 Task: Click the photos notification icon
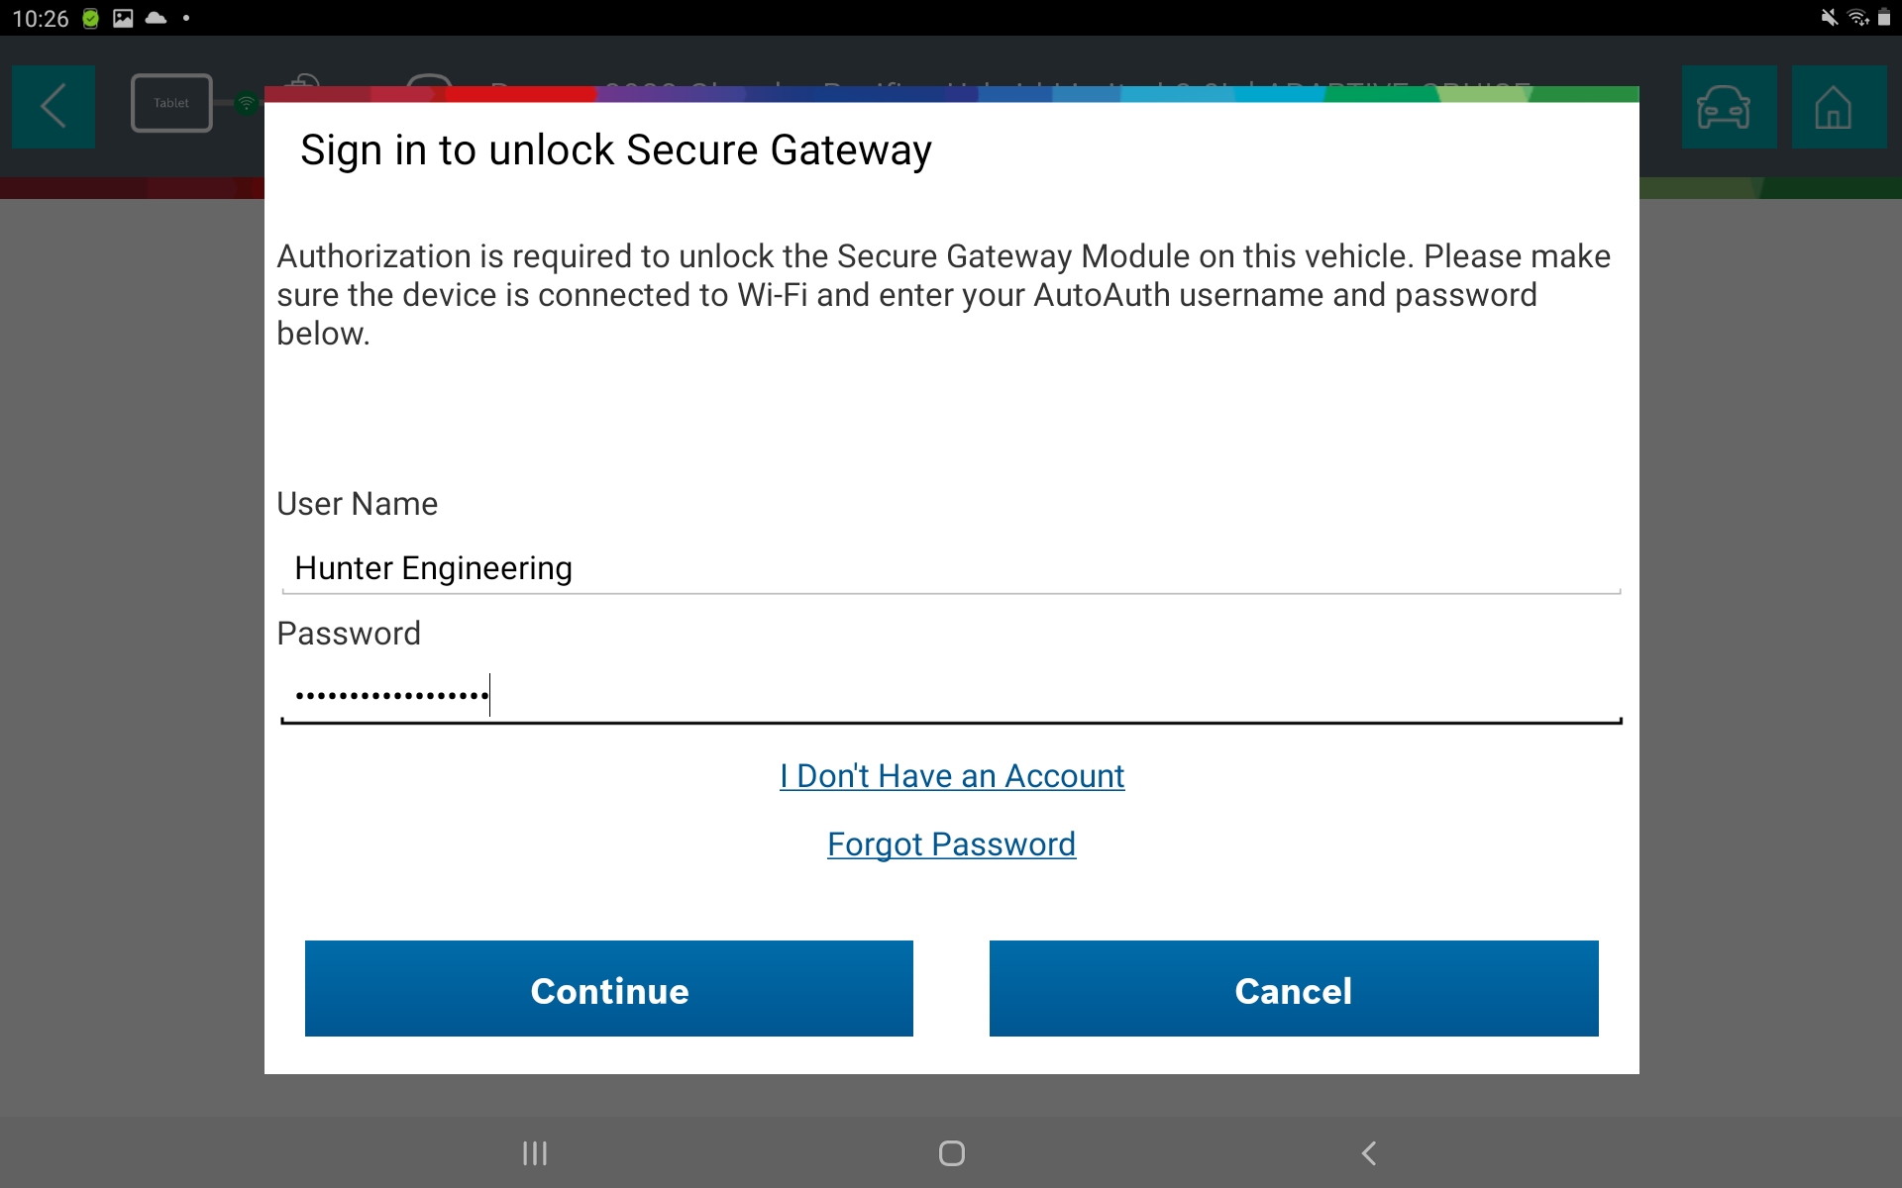123,17
